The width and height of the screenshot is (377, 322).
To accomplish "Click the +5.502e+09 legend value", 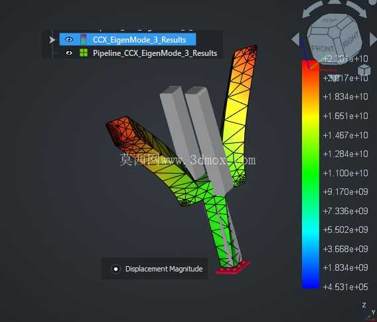I will pos(346,230).
